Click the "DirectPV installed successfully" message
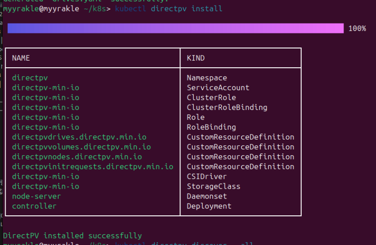 pyautogui.click(x=72, y=236)
